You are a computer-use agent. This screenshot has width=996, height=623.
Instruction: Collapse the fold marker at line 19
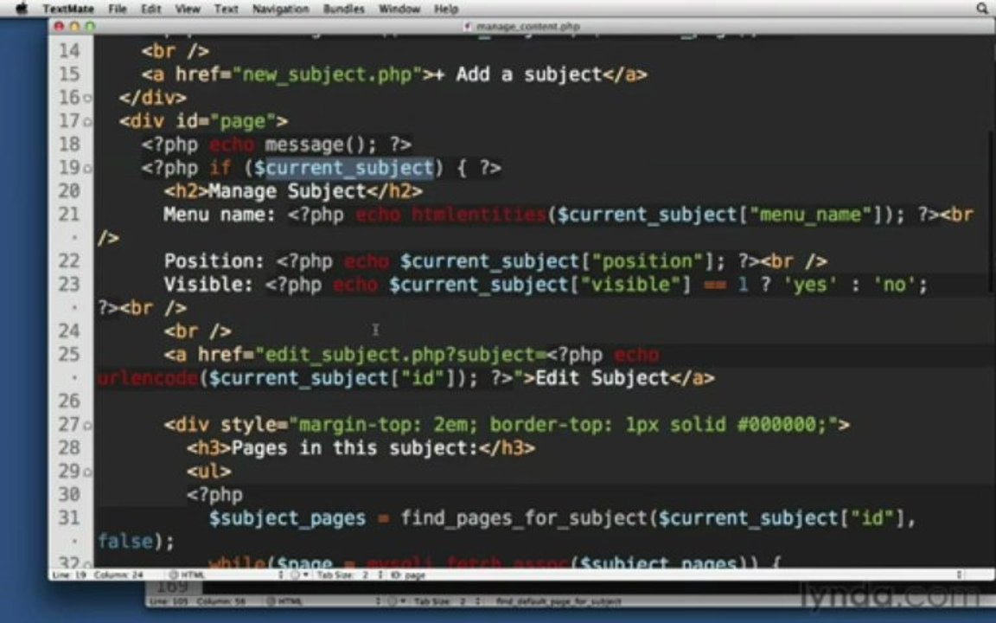pyautogui.click(x=87, y=169)
